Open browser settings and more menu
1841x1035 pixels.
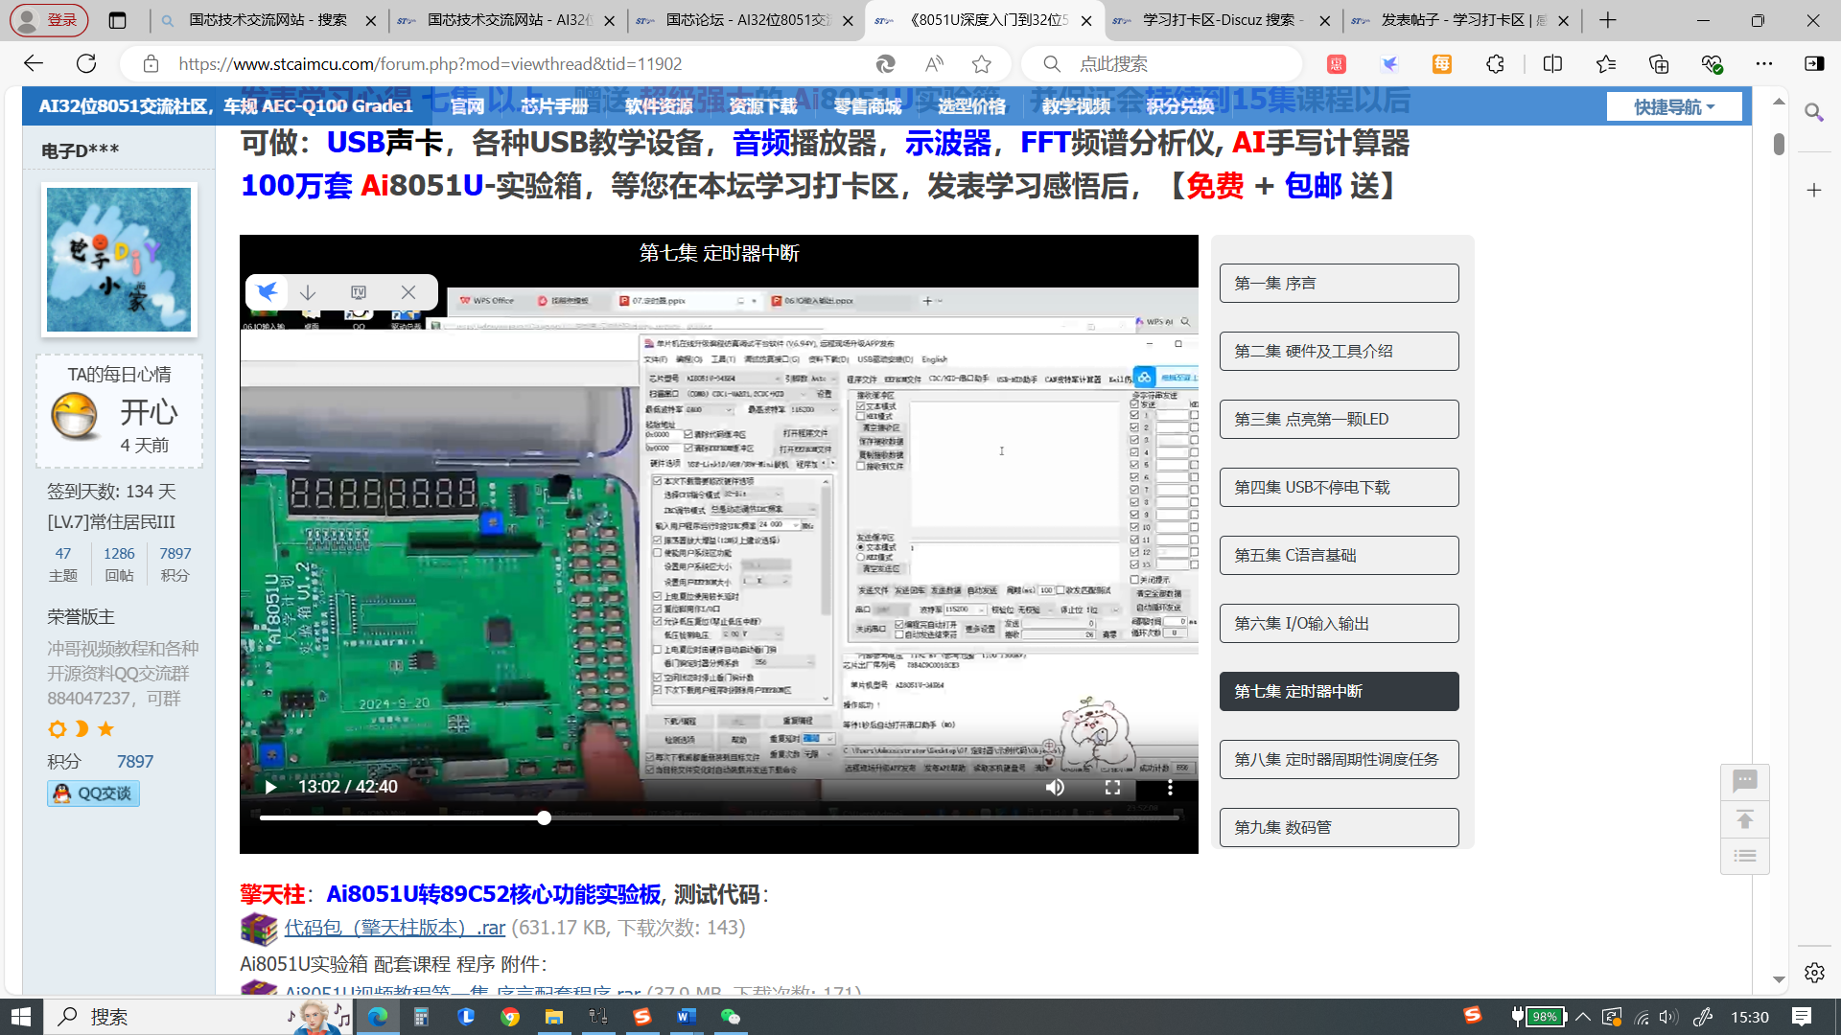(x=1764, y=64)
